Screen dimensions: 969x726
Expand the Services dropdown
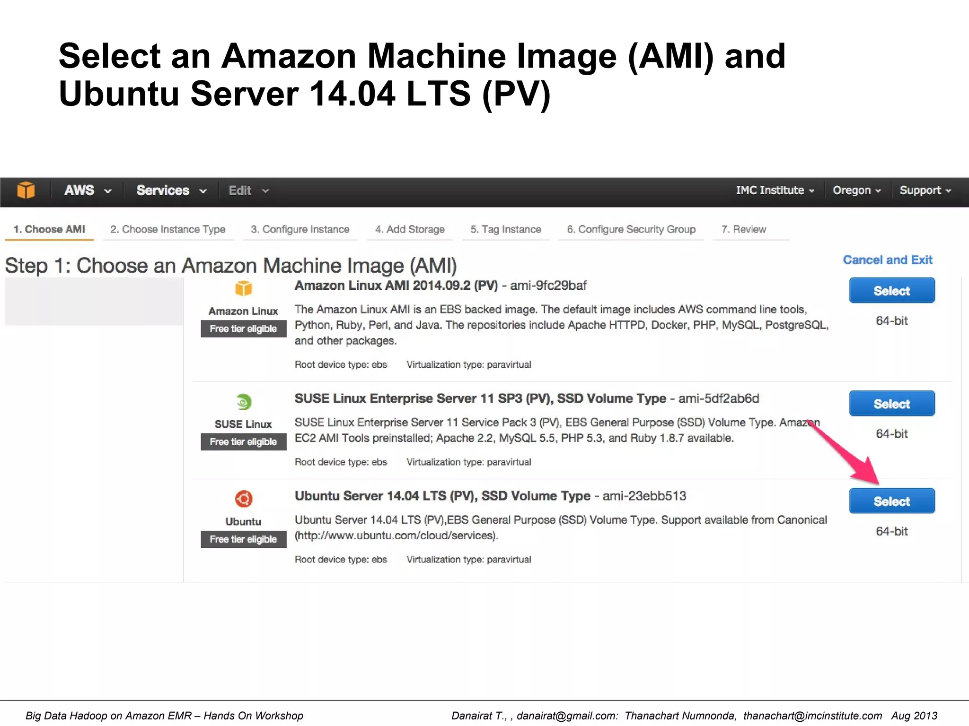click(x=172, y=190)
